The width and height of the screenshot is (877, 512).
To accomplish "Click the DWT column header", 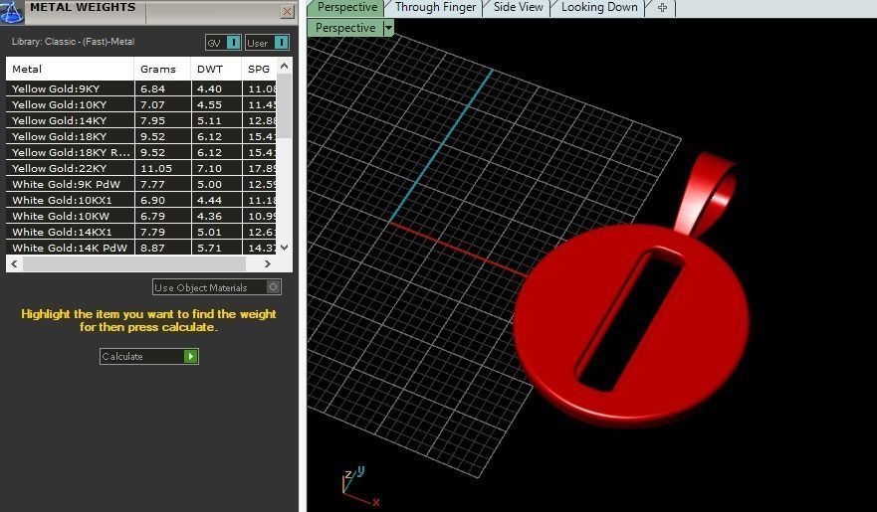I will (216, 69).
